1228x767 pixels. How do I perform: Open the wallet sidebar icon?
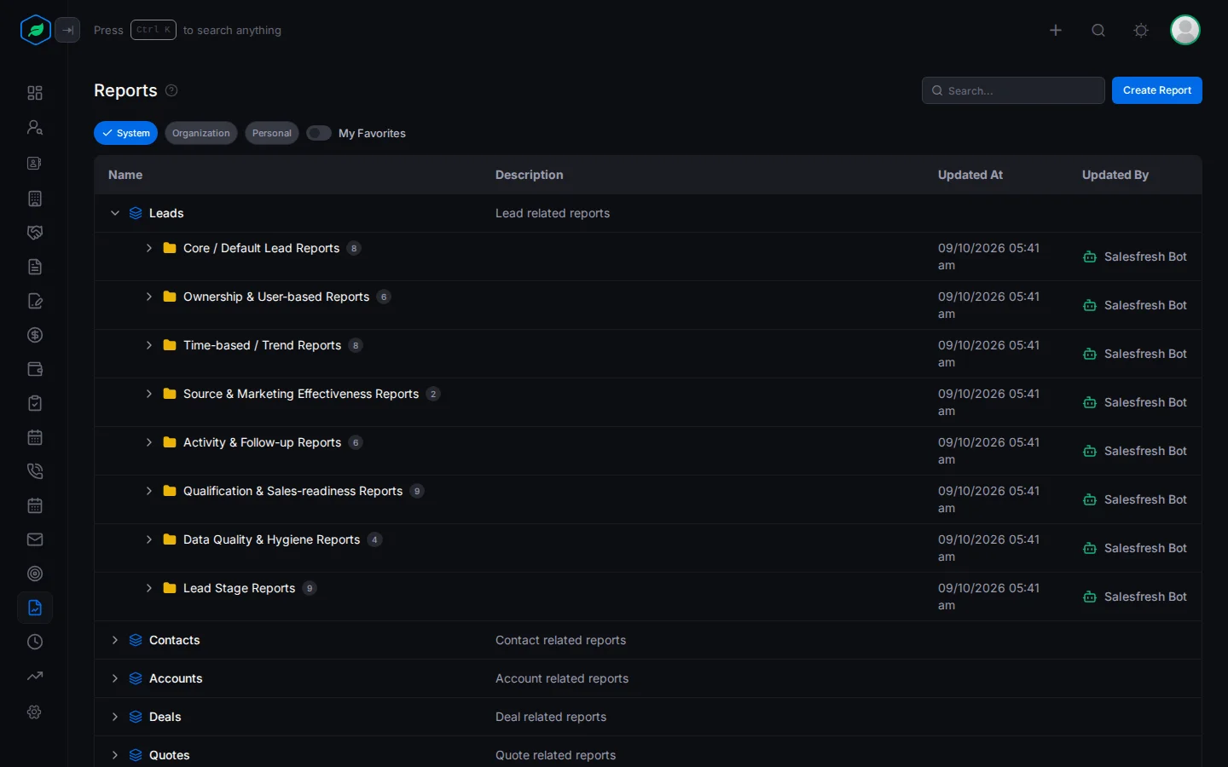tap(35, 369)
